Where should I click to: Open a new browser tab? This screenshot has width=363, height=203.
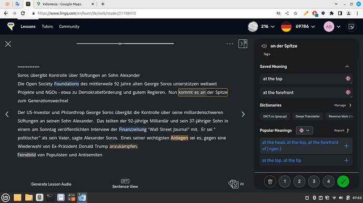click(103, 4)
